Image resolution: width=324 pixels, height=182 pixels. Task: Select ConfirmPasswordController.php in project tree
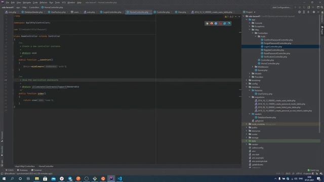click(x=278, y=40)
